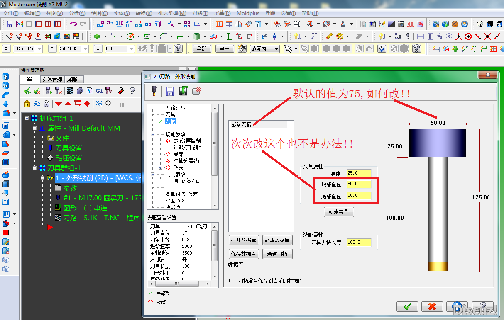Screen dimensions: 504x320
Task: Click the red square icon in left sidebar
Action: click(x=6, y=233)
